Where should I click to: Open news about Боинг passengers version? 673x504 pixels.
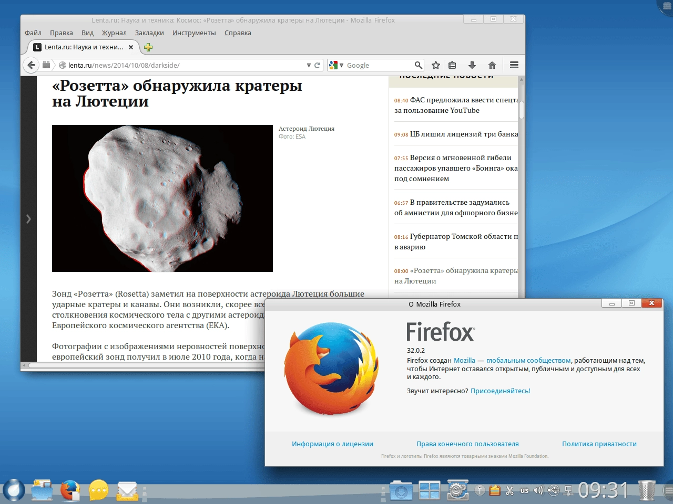(x=456, y=168)
